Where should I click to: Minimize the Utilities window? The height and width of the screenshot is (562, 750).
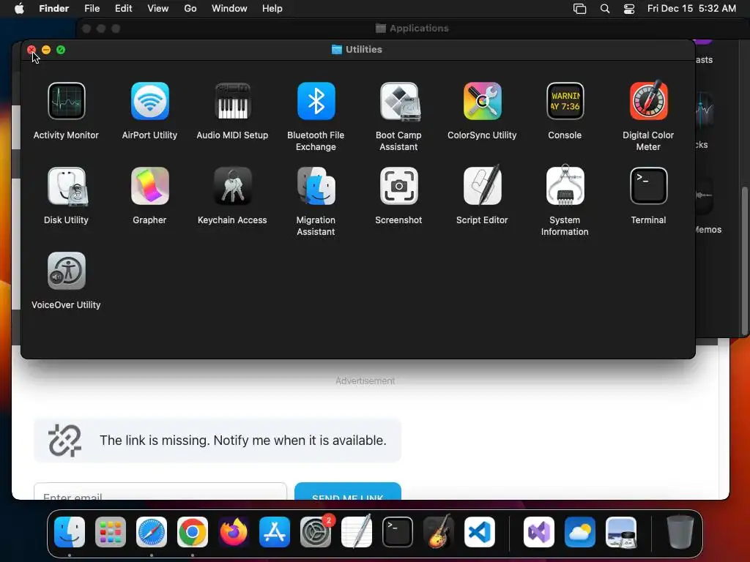[x=46, y=50]
